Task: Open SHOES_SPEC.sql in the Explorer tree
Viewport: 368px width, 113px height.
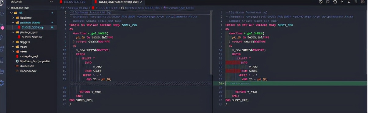Action: 32,37
